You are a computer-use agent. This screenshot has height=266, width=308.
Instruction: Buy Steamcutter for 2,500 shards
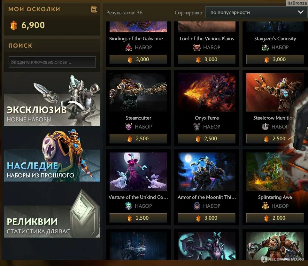(x=138, y=139)
